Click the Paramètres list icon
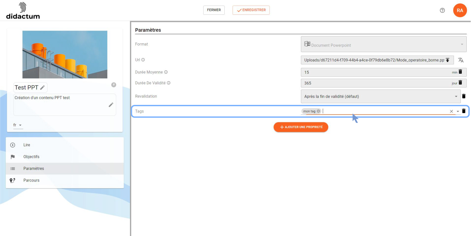The image size is (471, 236). pos(13,168)
